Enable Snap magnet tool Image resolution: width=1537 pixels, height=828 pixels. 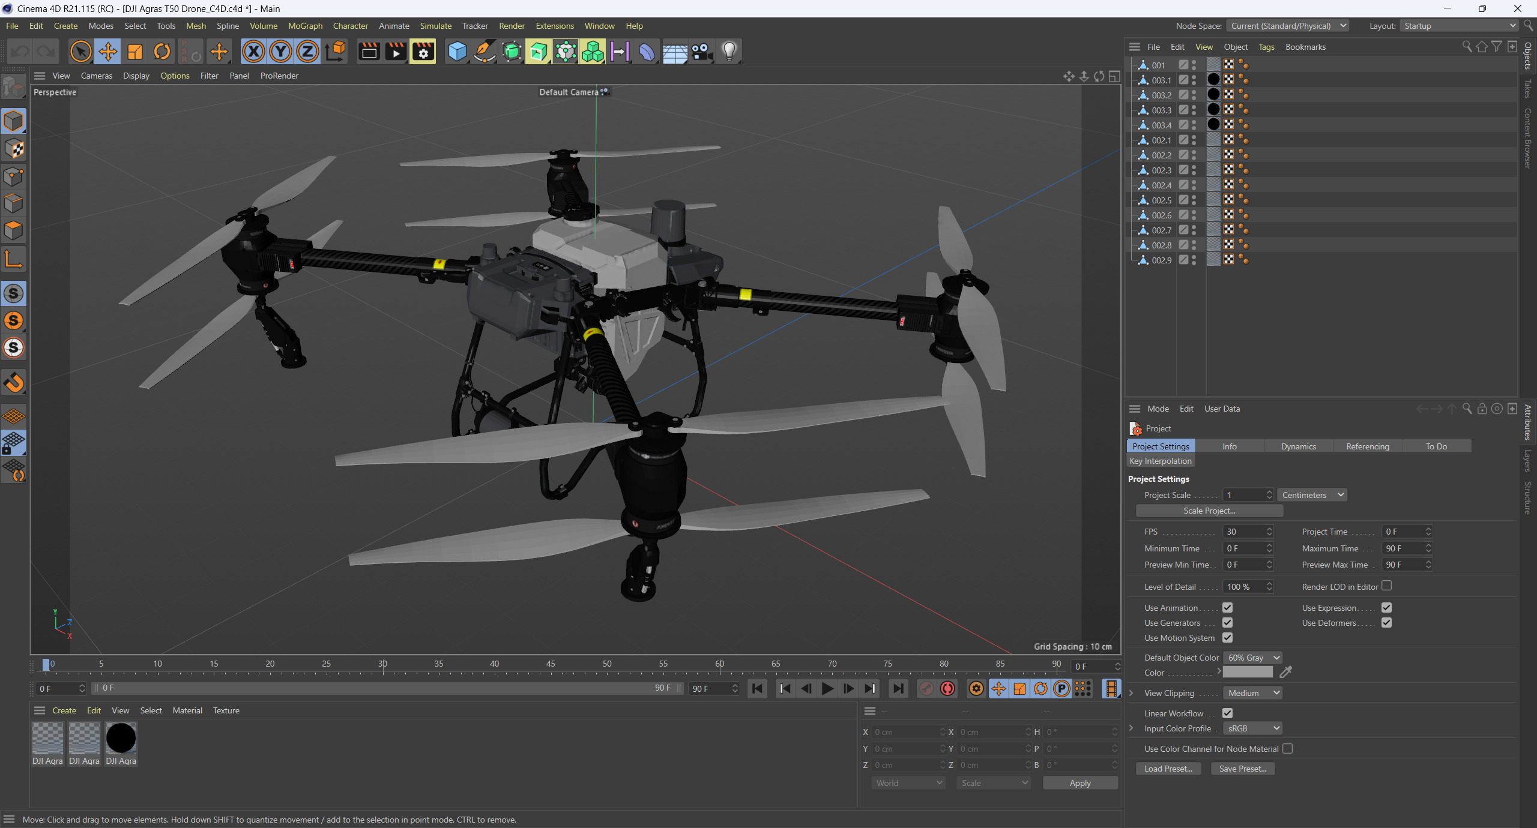[14, 382]
